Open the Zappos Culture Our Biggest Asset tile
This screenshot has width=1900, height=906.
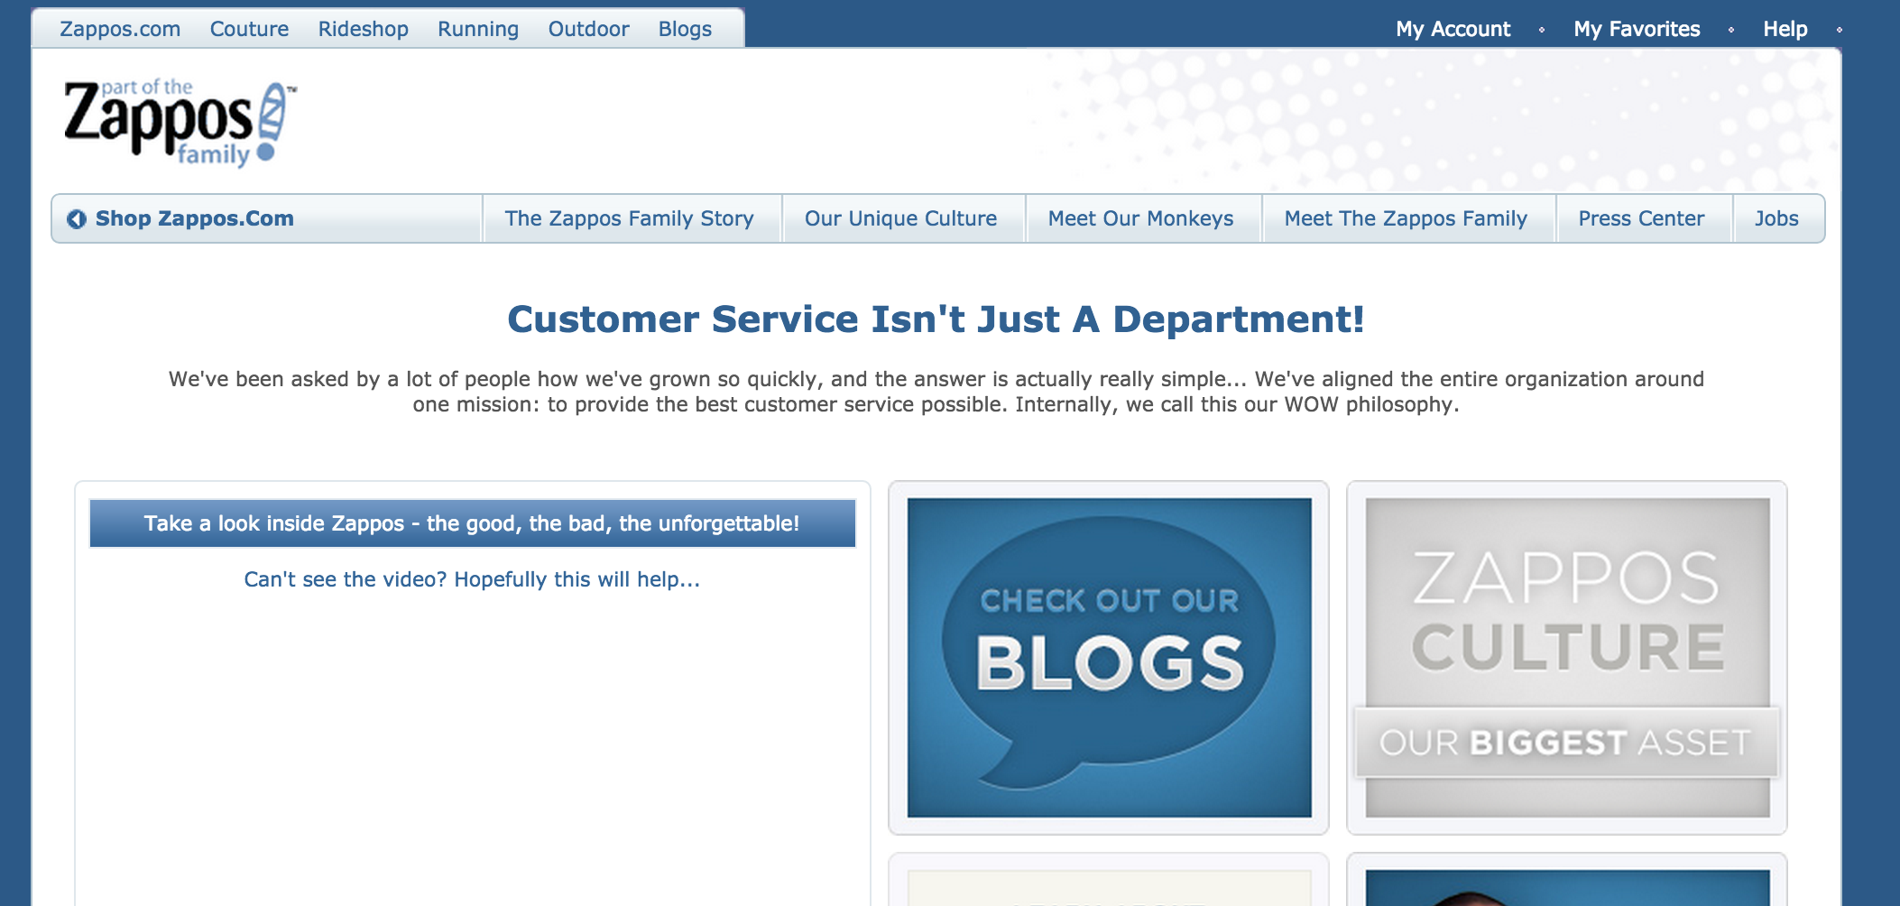pos(1567,658)
